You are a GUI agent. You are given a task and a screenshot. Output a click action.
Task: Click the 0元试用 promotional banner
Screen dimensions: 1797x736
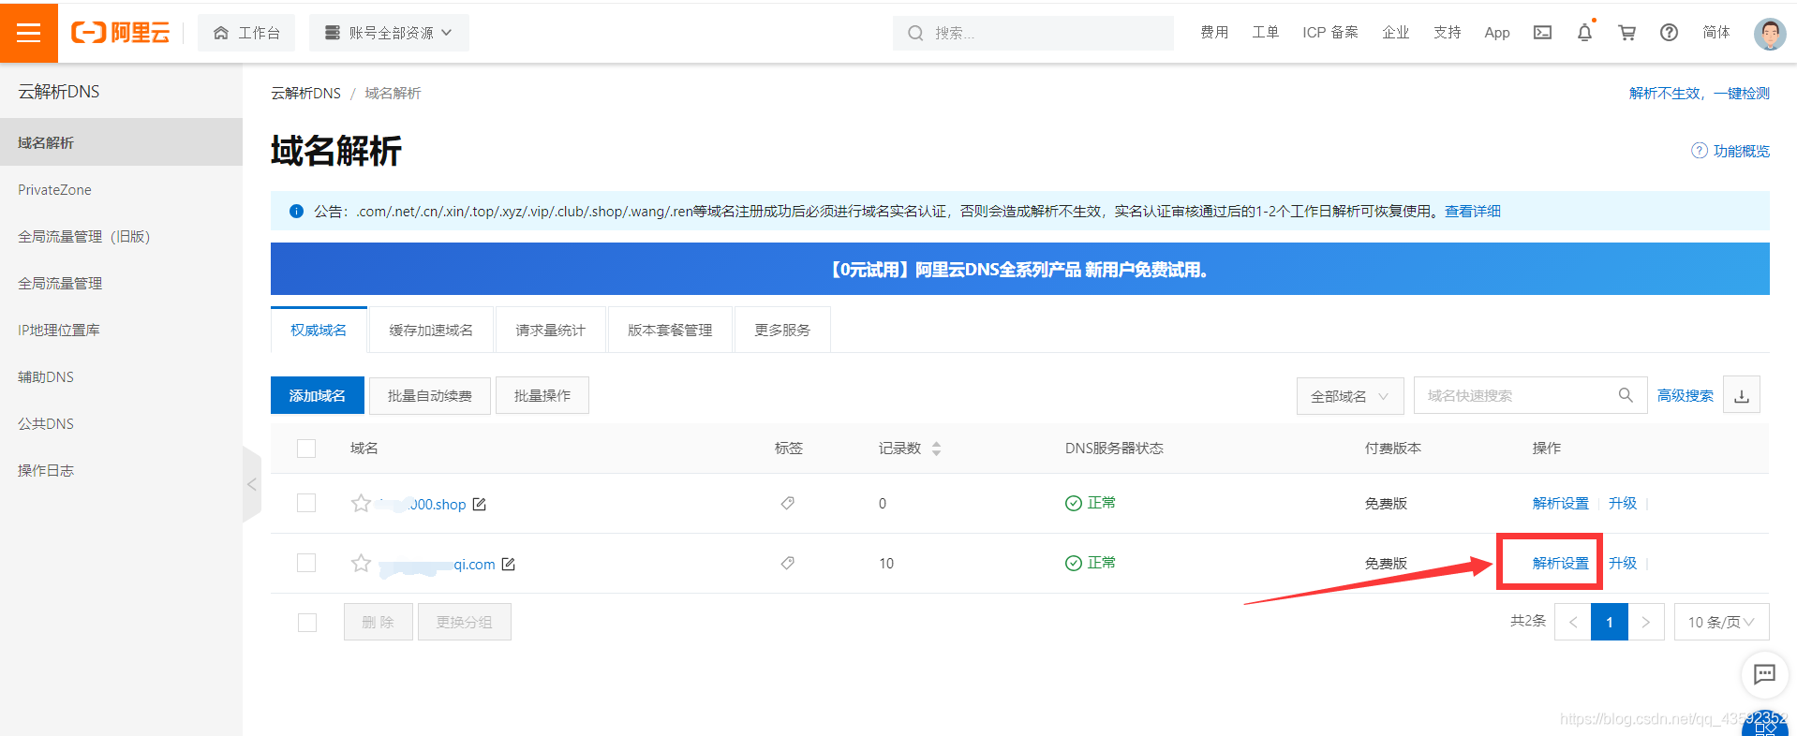1019,269
